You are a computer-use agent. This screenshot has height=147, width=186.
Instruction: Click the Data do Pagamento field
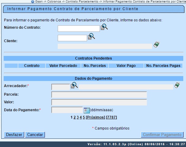click(67, 110)
